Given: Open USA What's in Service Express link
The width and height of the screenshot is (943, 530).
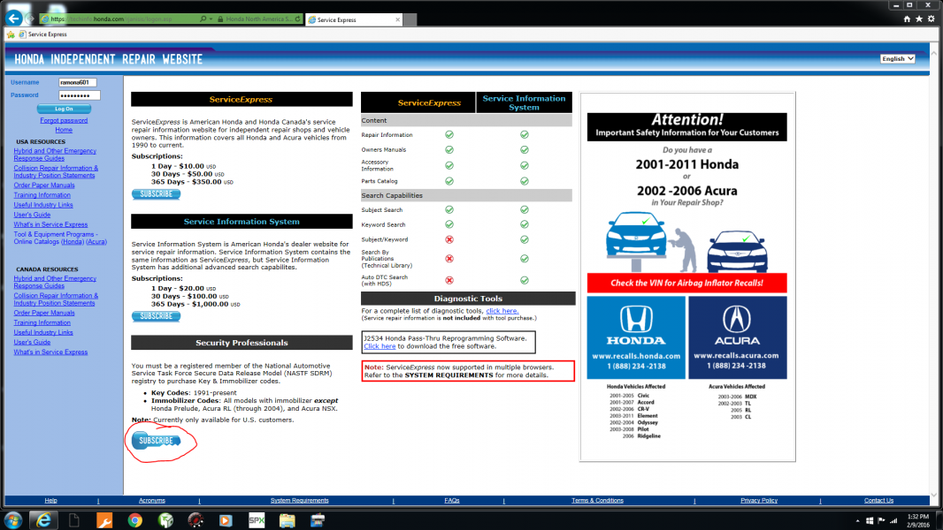Looking at the screenshot, I should (50, 224).
